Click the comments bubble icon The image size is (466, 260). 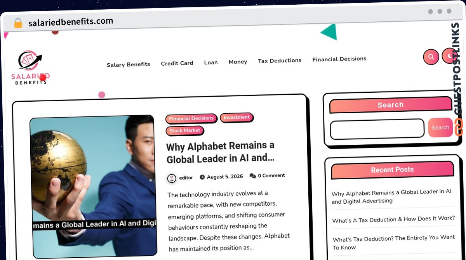[252, 176]
